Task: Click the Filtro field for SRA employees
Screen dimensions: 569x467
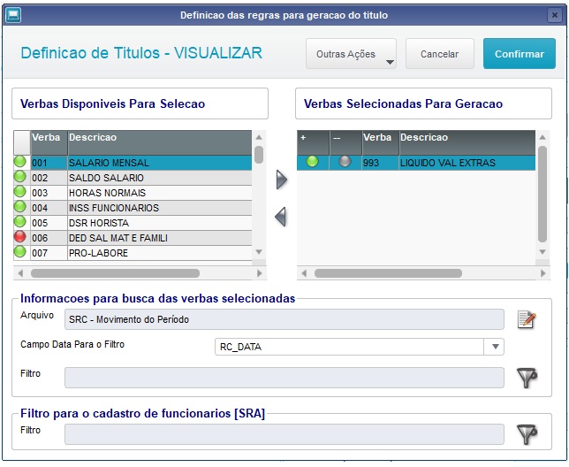Action: click(284, 434)
